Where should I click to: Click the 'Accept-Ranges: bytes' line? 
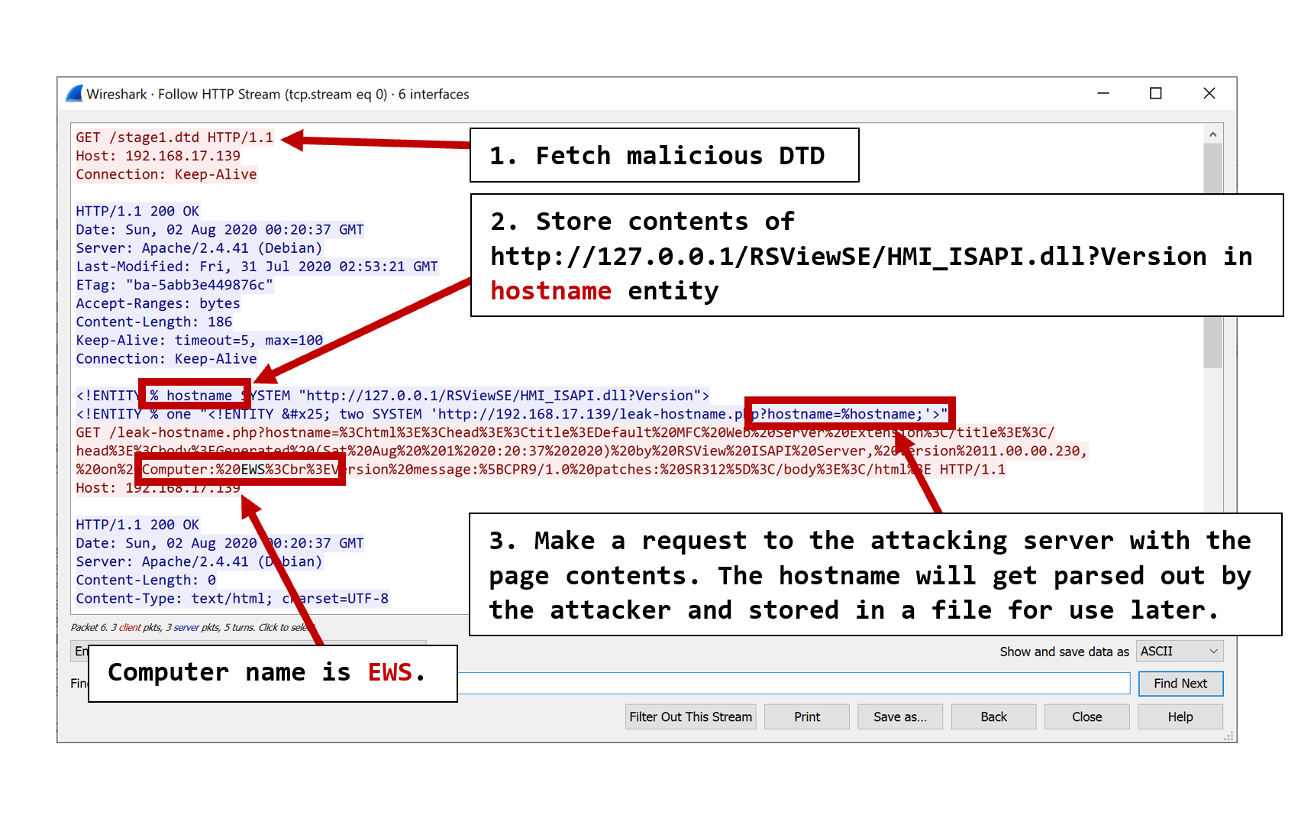pos(158,303)
